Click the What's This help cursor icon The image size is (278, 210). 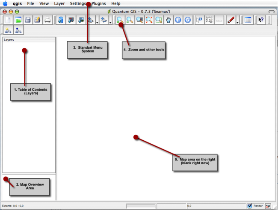pos(261,20)
